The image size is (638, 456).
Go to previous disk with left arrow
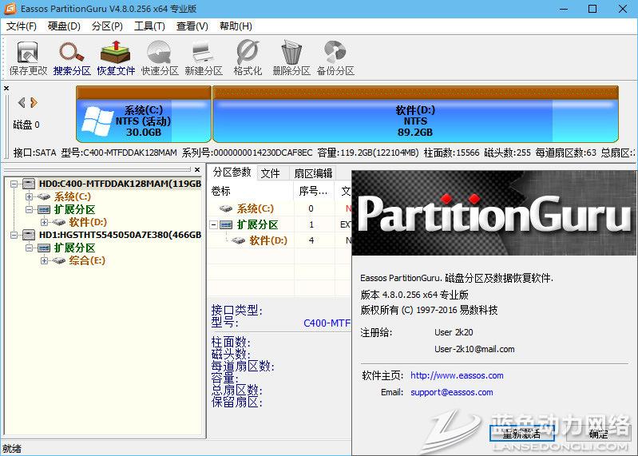coord(22,102)
